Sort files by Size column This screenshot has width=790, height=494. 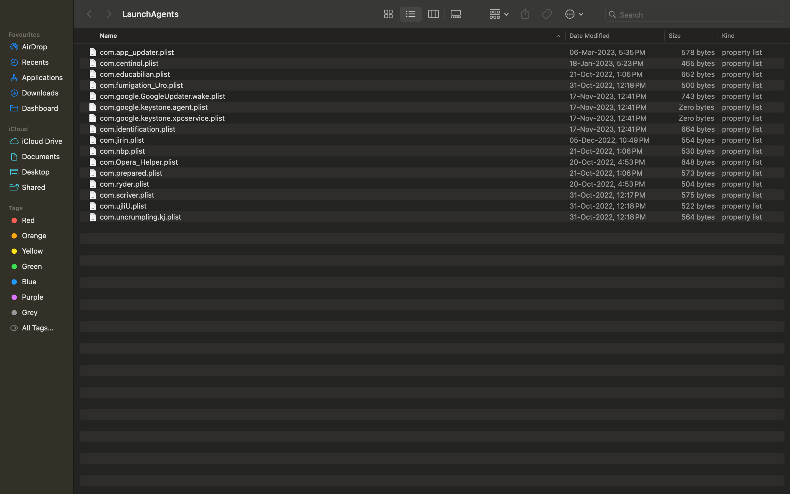[675, 36]
